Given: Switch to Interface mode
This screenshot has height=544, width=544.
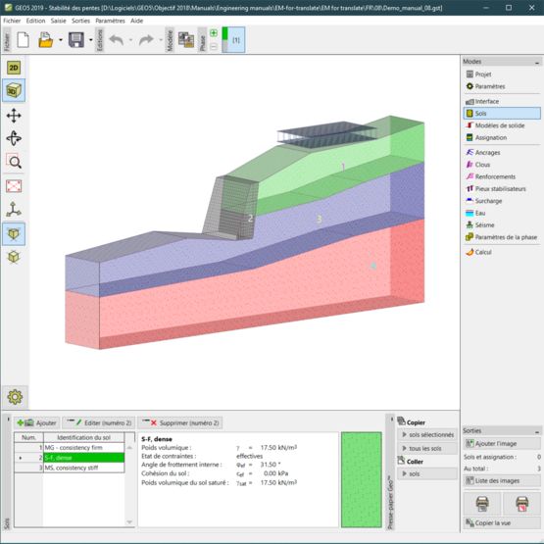Looking at the screenshot, I should point(502,101).
